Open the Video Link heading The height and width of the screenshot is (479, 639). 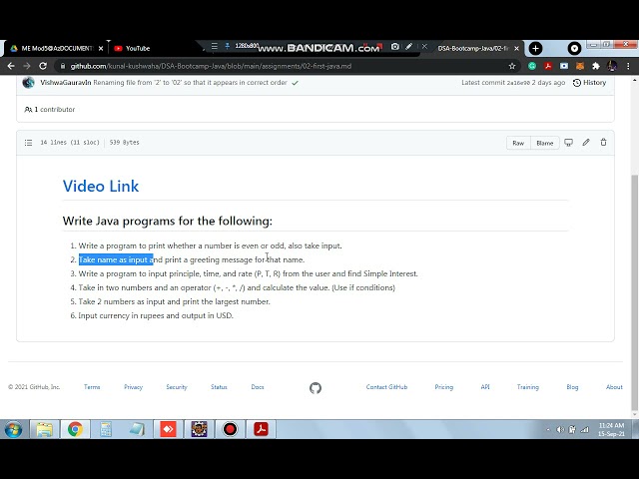pyautogui.click(x=101, y=187)
